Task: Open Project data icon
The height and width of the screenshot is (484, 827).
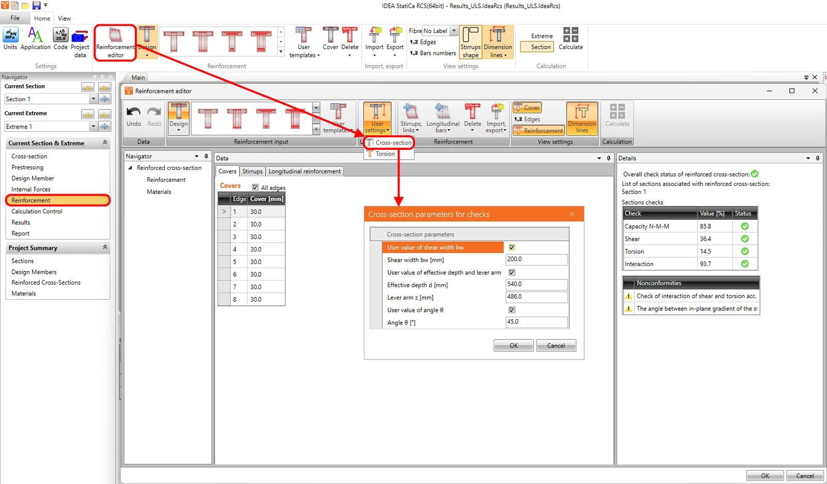Action: click(x=80, y=43)
